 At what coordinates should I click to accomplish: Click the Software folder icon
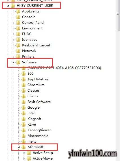[x=18, y=62]
